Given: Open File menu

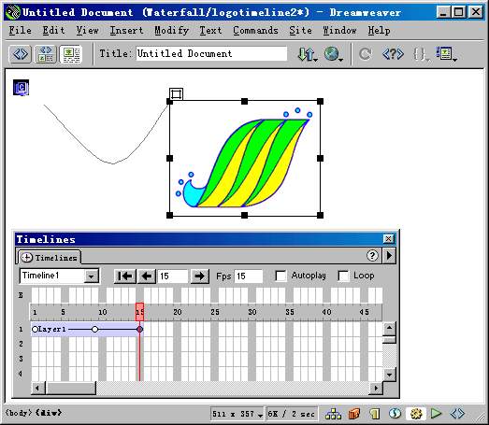Looking at the screenshot, I should [20, 30].
